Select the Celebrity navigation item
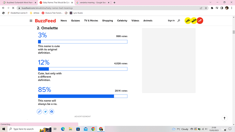Image resolution: width=235 pixels, height=132 pixels. (122, 21)
